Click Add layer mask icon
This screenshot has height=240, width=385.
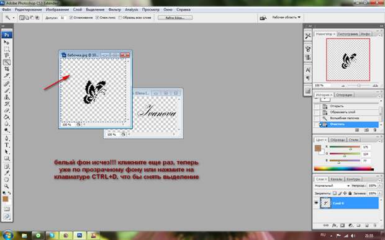point(342,225)
